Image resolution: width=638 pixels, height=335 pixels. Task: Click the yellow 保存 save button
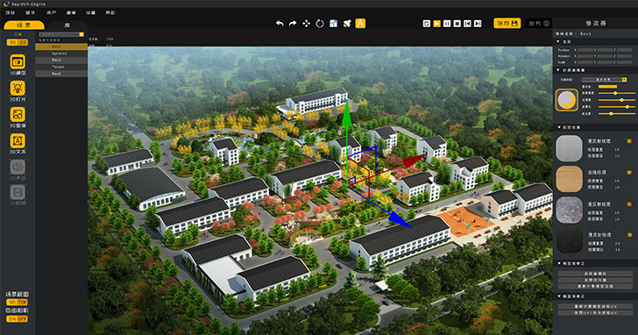pos(507,23)
